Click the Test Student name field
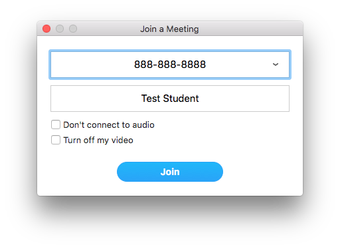 [170, 99]
